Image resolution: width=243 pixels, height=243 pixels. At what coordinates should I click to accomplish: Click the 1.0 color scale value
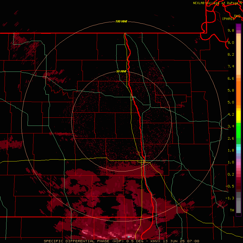click(231, 162)
